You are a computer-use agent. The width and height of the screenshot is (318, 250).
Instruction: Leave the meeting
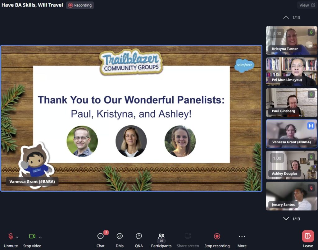click(x=308, y=237)
